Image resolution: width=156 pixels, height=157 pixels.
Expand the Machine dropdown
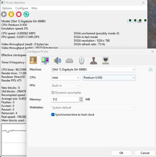pyautogui.click(x=93, y=69)
